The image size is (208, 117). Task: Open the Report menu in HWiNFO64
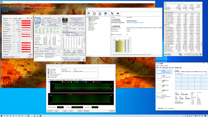click(x=93, y=11)
